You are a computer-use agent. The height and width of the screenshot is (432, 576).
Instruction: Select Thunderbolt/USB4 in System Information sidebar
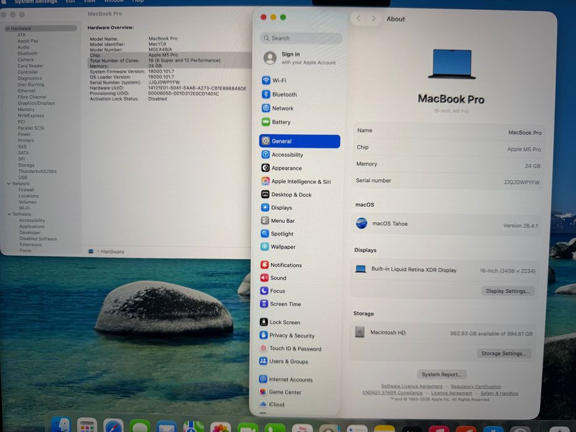tap(38, 171)
